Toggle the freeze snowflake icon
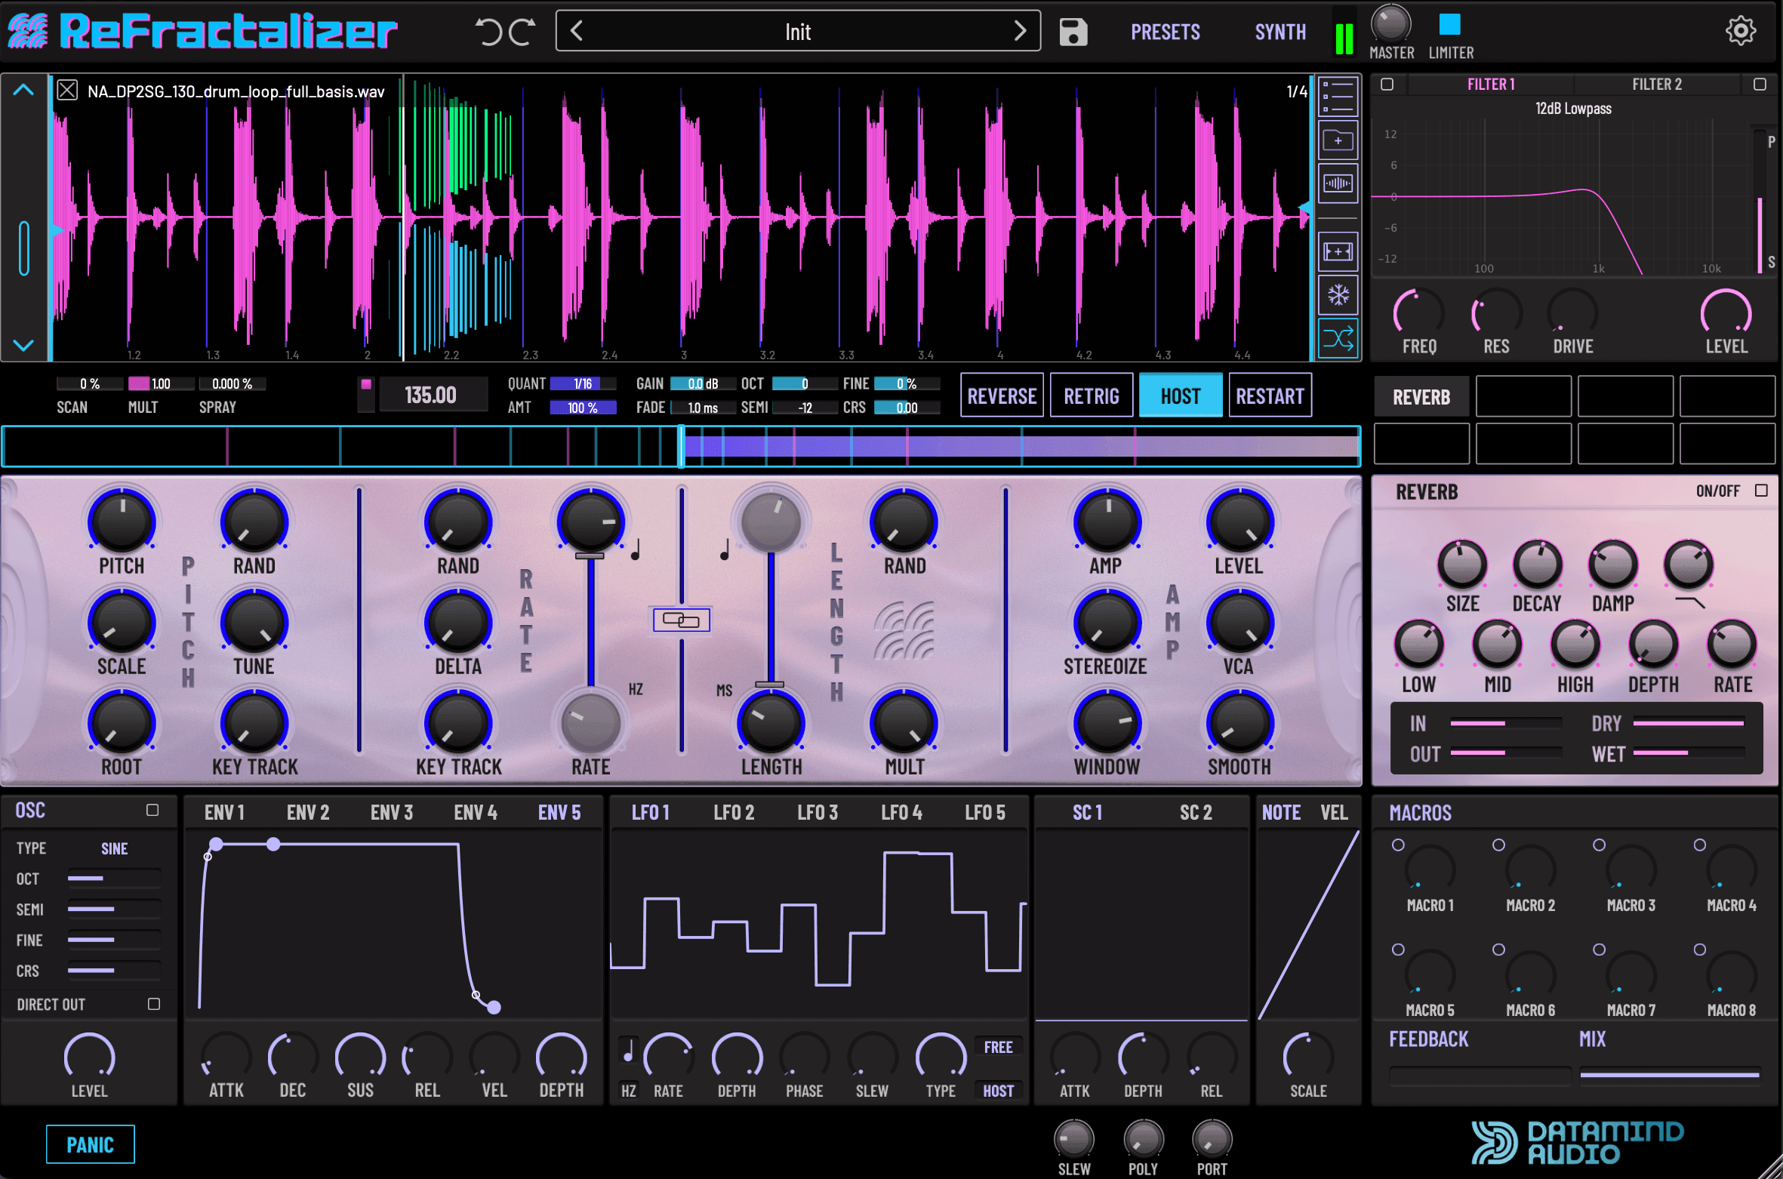The width and height of the screenshot is (1783, 1179). coord(1338,294)
